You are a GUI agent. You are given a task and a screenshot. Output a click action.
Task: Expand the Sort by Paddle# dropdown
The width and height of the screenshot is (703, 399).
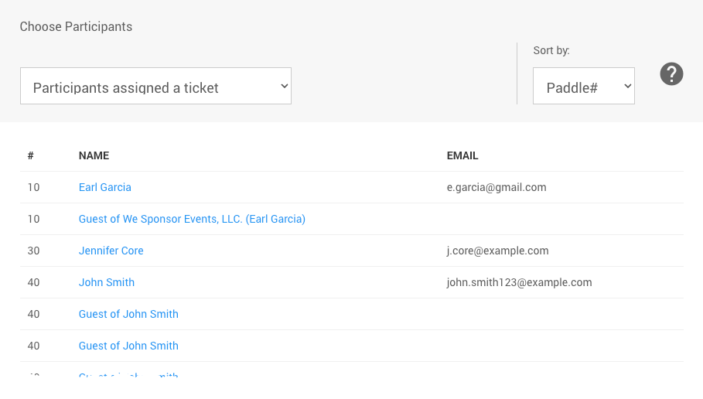pos(583,87)
